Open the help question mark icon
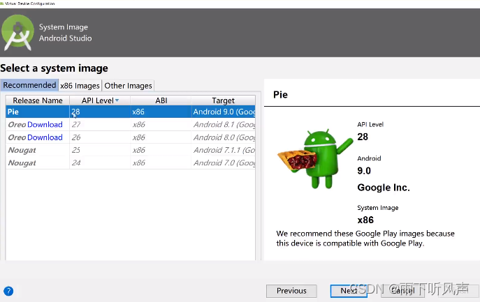This screenshot has height=302, width=480. (x=8, y=291)
